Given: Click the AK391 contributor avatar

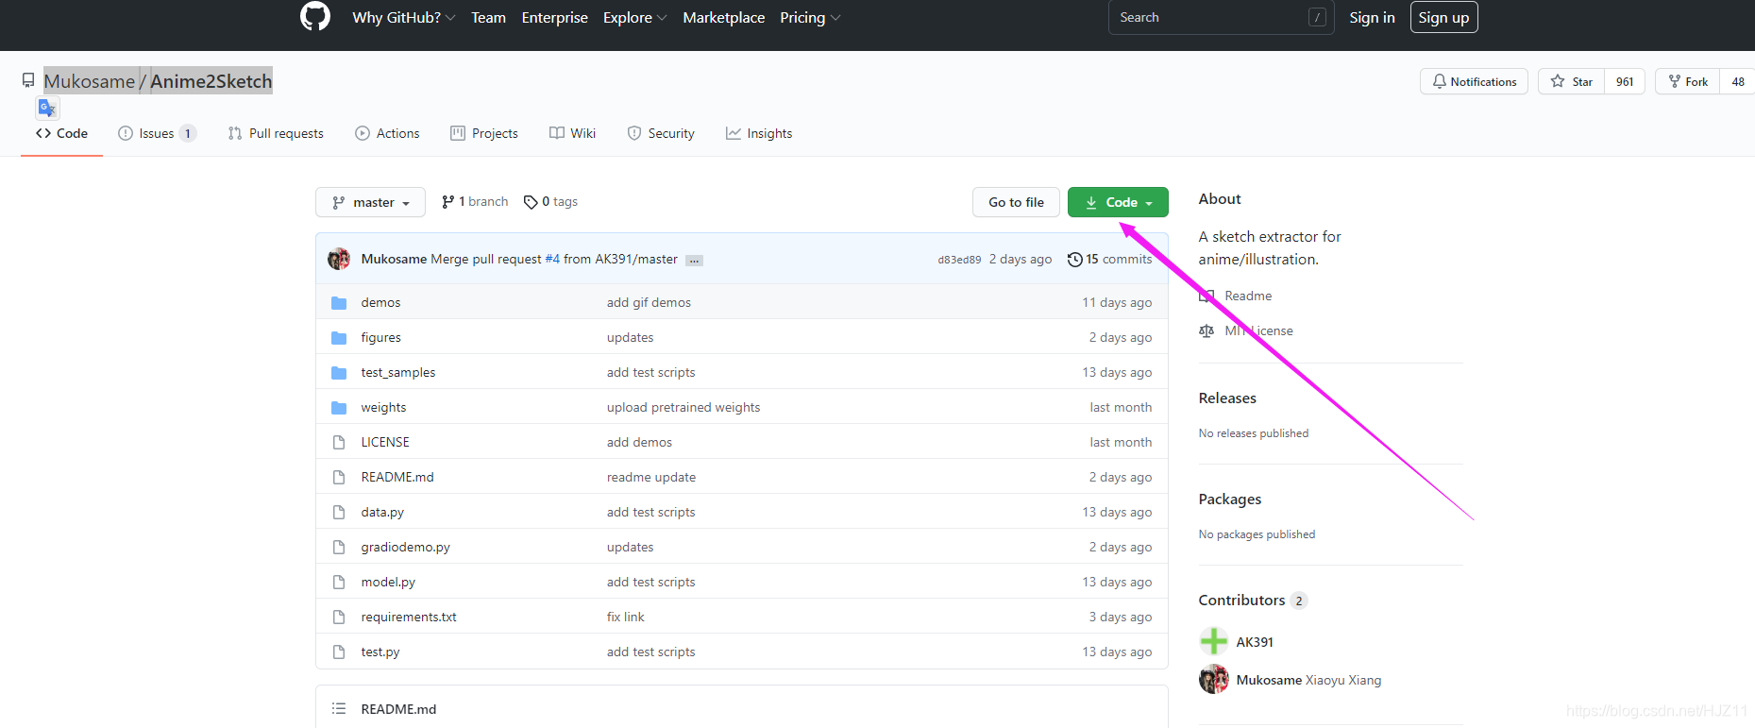Looking at the screenshot, I should tap(1214, 641).
